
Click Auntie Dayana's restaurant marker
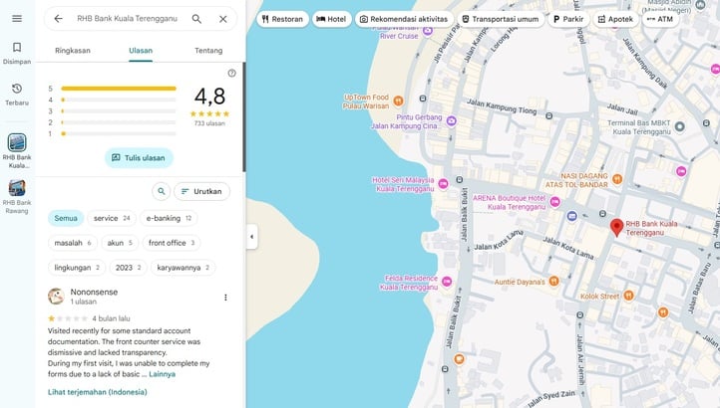[x=554, y=281]
